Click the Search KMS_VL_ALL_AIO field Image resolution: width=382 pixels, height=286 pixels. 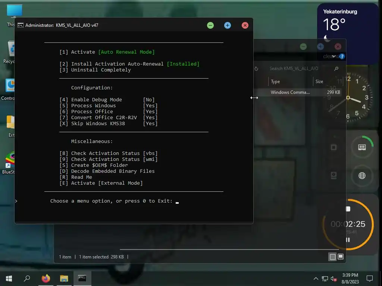pyautogui.click(x=294, y=69)
